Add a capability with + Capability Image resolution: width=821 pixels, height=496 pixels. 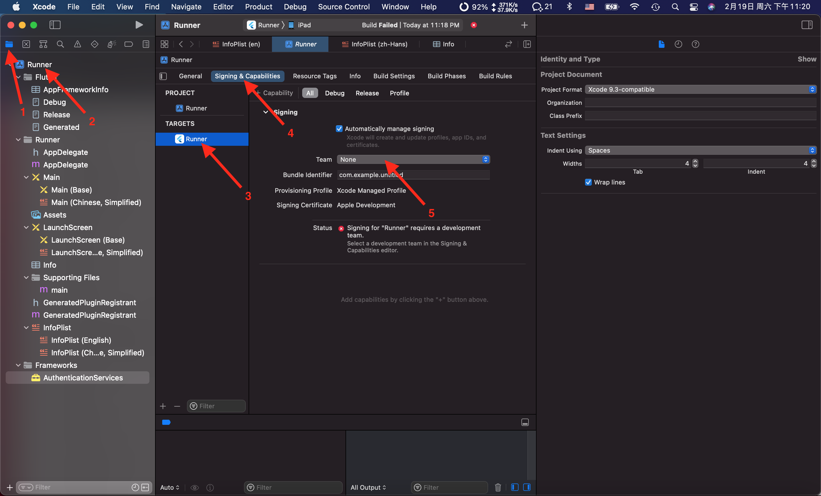pos(275,93)
